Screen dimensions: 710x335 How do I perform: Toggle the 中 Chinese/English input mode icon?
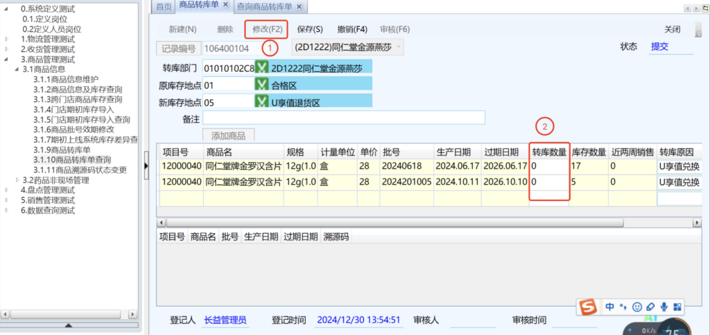click(610, 307)
